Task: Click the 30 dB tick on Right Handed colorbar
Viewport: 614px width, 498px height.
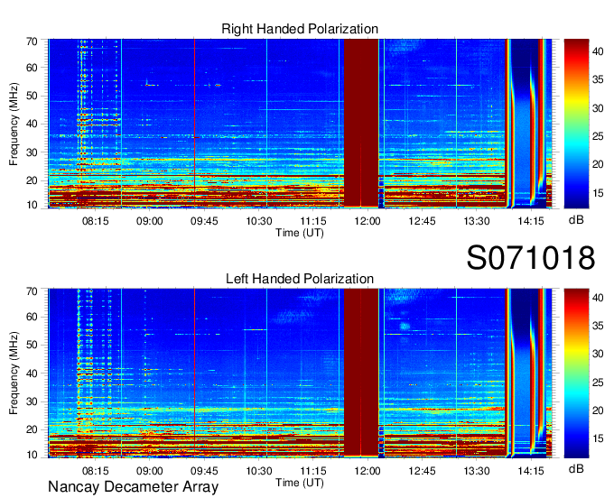Action: [598, 107]
